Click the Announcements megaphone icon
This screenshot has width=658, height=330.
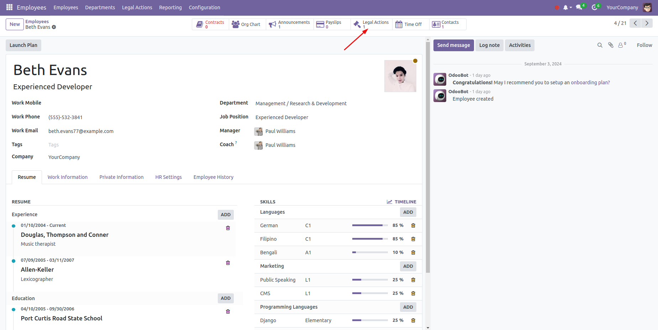(x=272, y=25)
